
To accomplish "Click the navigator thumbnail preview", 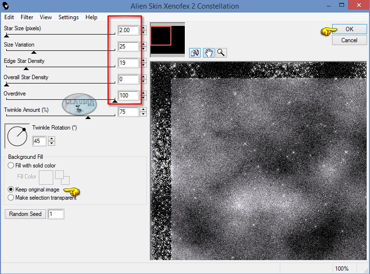I will (x=167, y=40).
